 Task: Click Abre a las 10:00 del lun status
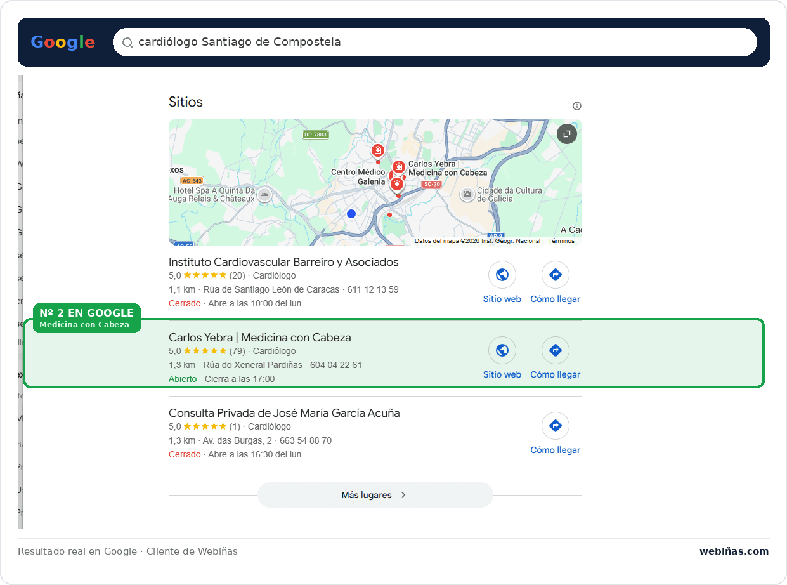[254, 303]
